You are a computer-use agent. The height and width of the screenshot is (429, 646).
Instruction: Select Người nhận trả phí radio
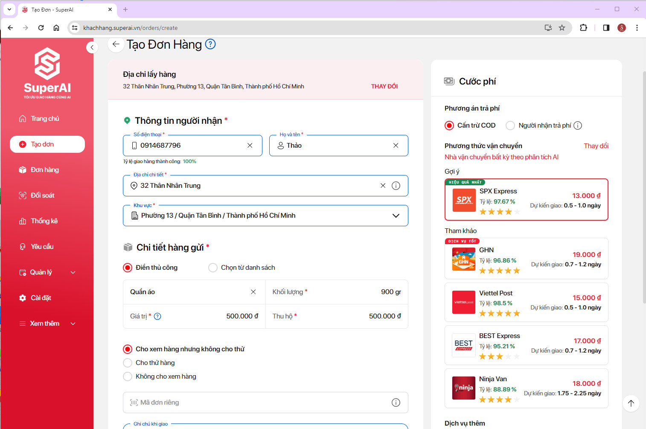(x=510, y=125)
